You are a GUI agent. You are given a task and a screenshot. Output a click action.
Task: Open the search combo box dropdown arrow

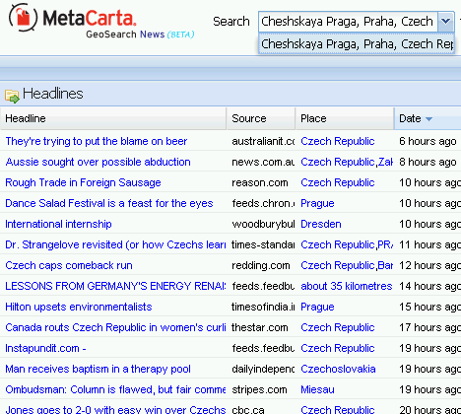pos(445,22)
